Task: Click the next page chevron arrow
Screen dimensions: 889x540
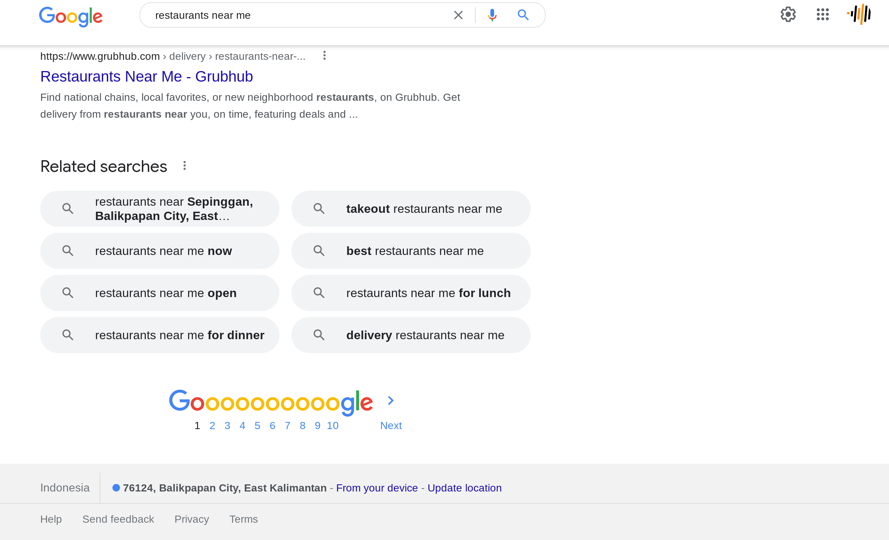Action: point(391,400)
